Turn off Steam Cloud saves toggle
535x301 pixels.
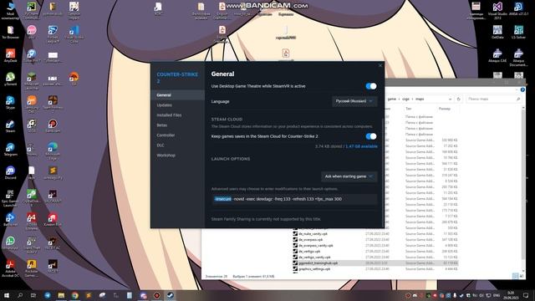371,136
